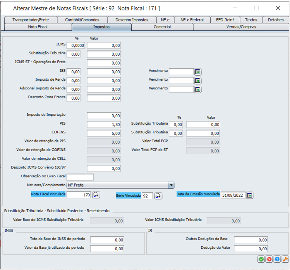Viewport: 290px width, 270px height.
Task: Go to the NF-e Federal tab
Action: 192,20
